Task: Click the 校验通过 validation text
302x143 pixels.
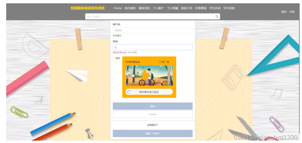Action: [x=117, y=36]
